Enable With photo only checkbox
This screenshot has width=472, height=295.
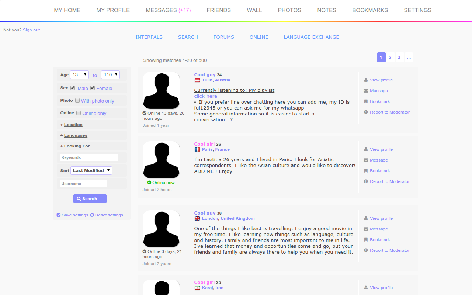tap(77, 100)
